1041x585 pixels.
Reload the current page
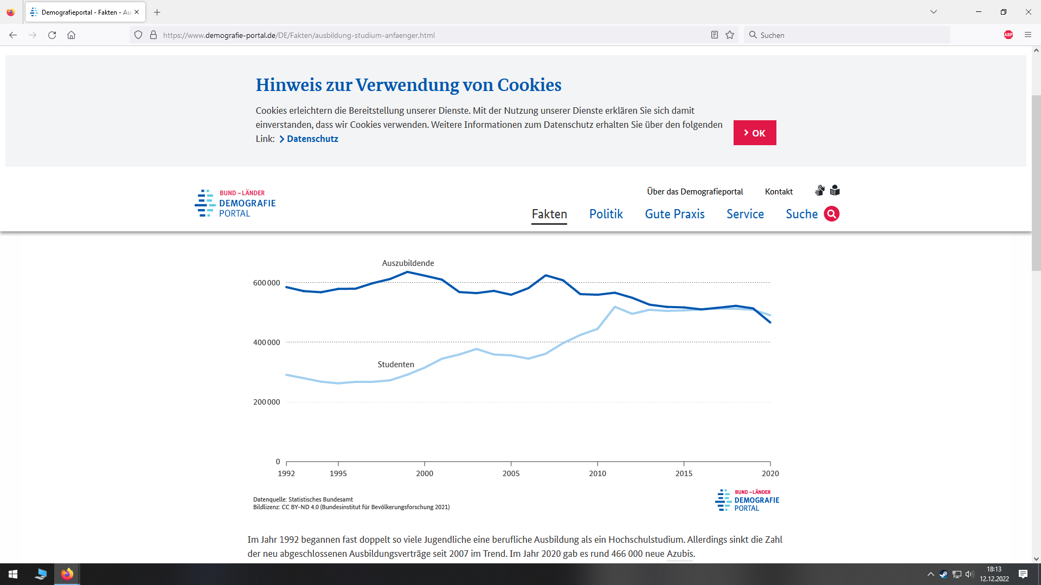click(52, 35)
